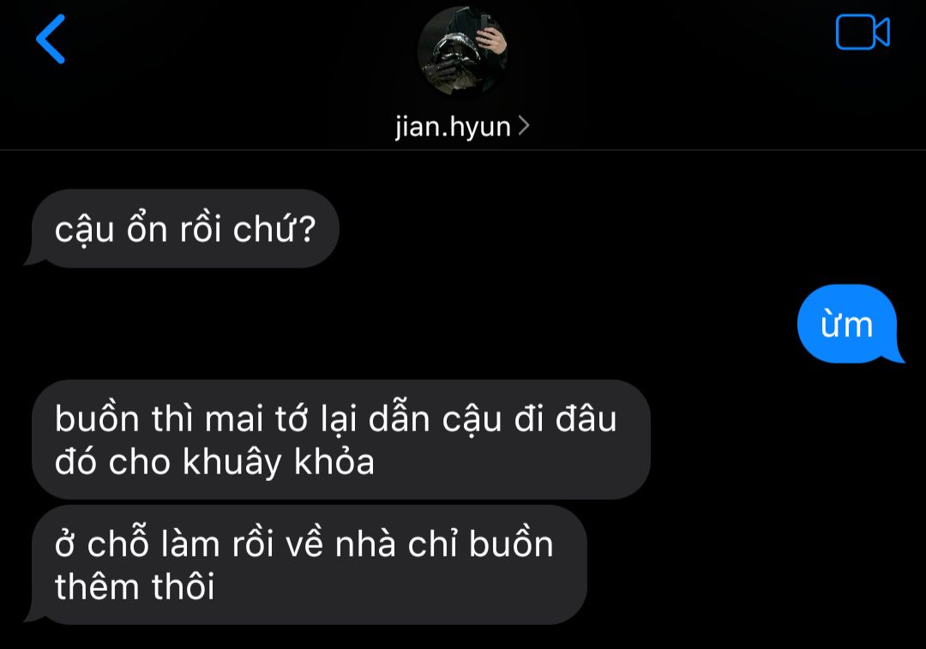Click the words "thêm thôi" in last message
The height and width of the screenshot is (649, 926).
135,586
